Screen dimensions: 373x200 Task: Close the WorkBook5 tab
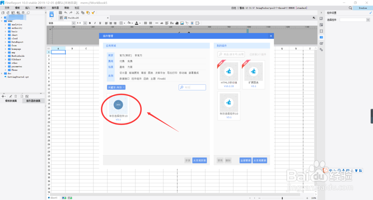pos(108,18)
